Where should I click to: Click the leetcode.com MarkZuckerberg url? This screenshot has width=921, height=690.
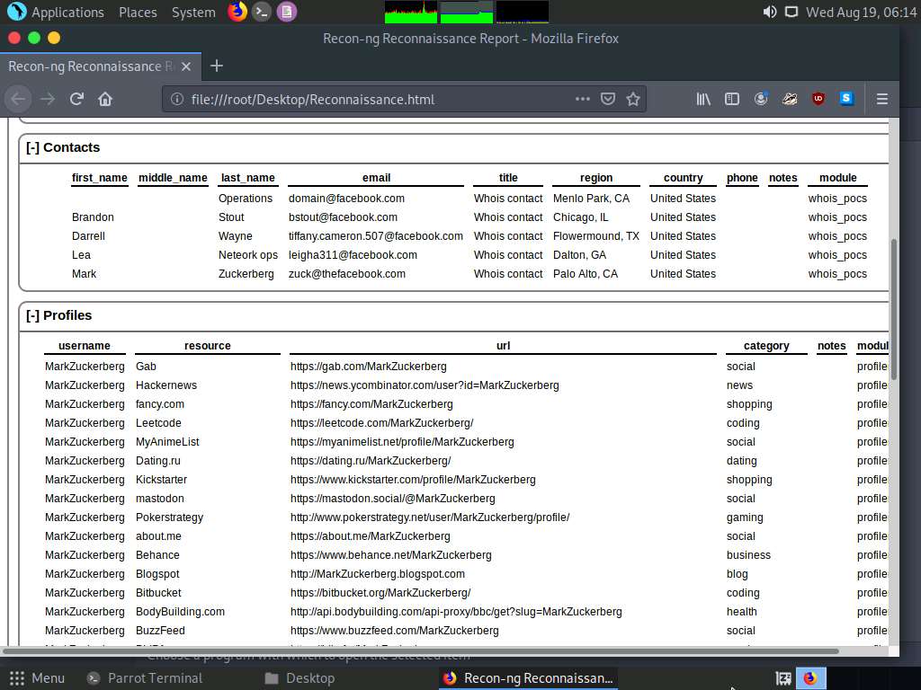coord(381,423)
